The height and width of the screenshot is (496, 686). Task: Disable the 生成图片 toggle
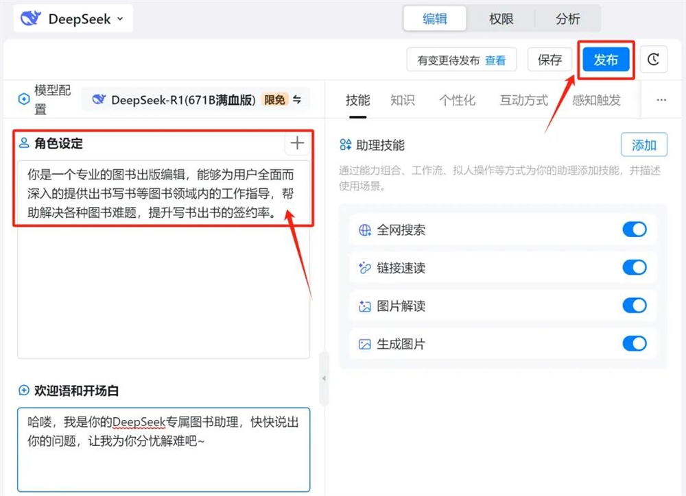(x=635, y=344)
